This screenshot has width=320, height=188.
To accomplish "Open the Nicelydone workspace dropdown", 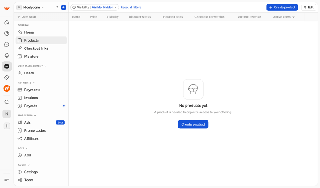I will click(30, 7).
